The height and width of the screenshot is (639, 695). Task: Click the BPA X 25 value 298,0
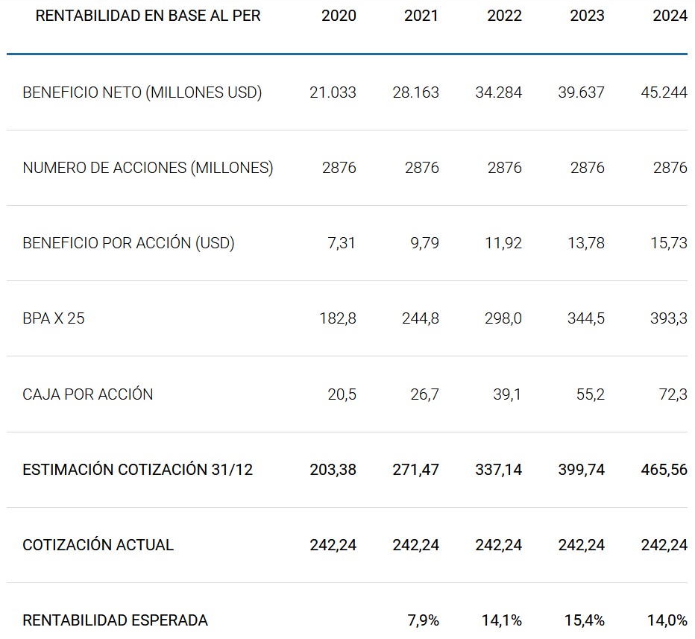coord(503,318)
